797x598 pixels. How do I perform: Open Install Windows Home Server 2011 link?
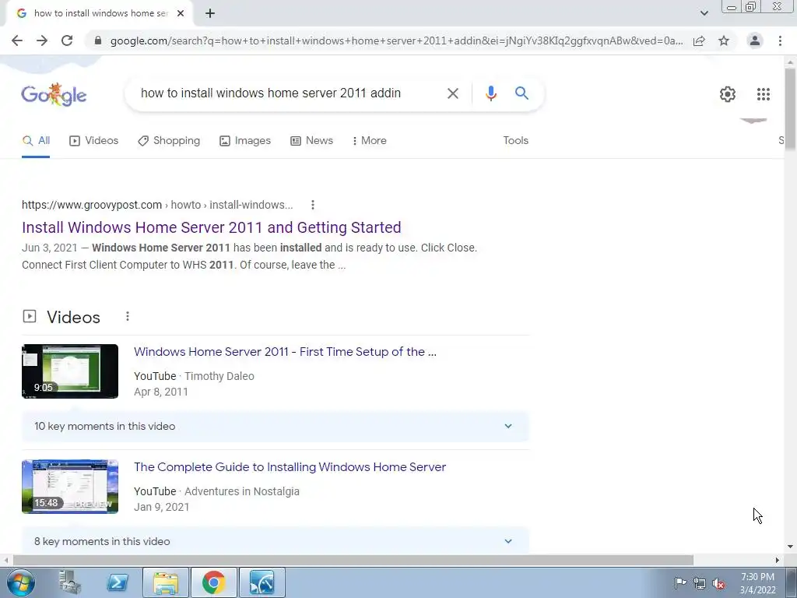[x=212, y=227]
